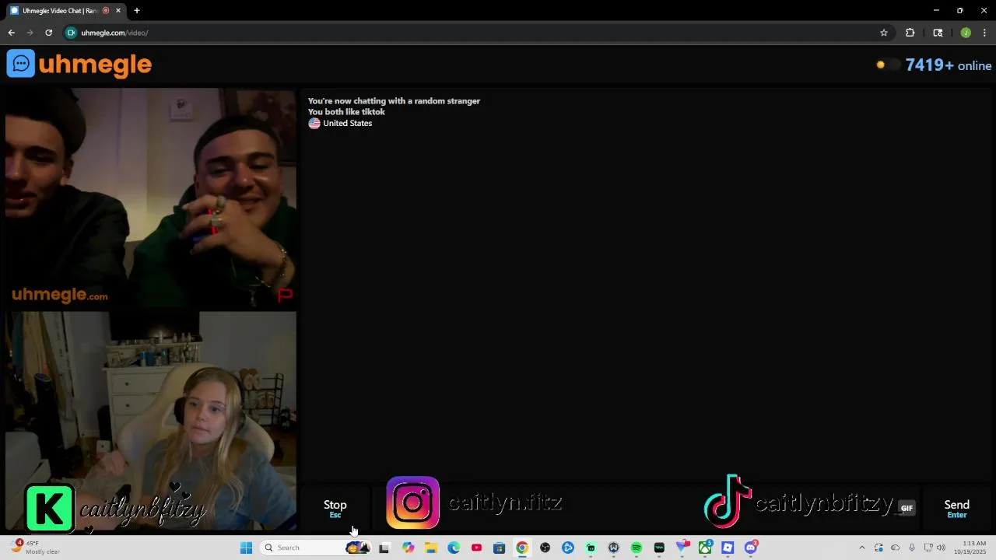This screenshot has height=560, width=996.
Task: Go back with the browser back arrow
Action: [x=11, y=33]
